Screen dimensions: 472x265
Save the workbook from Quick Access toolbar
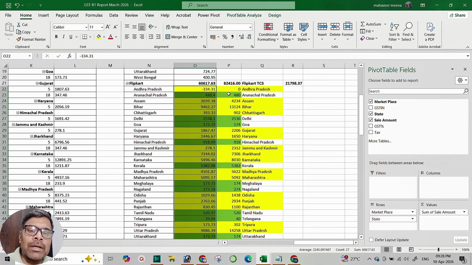(x=8, y=5)
